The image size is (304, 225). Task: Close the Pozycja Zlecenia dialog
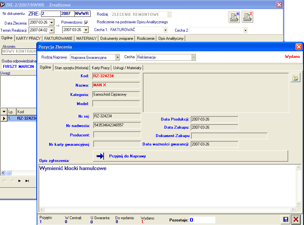point(299,47)
